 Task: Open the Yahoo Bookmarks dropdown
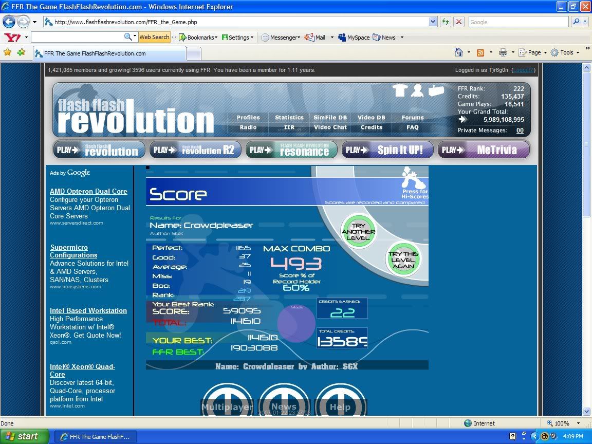198,38
